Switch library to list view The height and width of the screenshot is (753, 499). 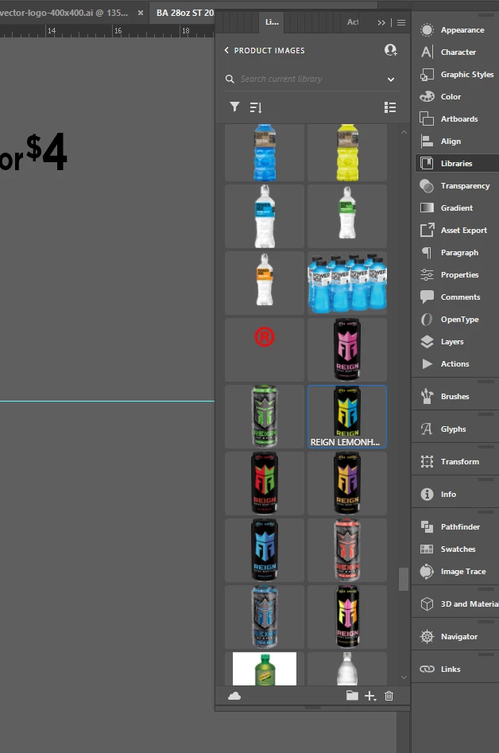coord(390,107)
